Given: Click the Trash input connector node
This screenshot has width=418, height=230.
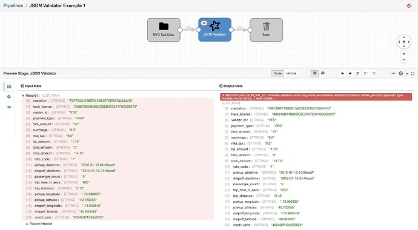Looking at the screenshot, I should [x=250, y=30].
